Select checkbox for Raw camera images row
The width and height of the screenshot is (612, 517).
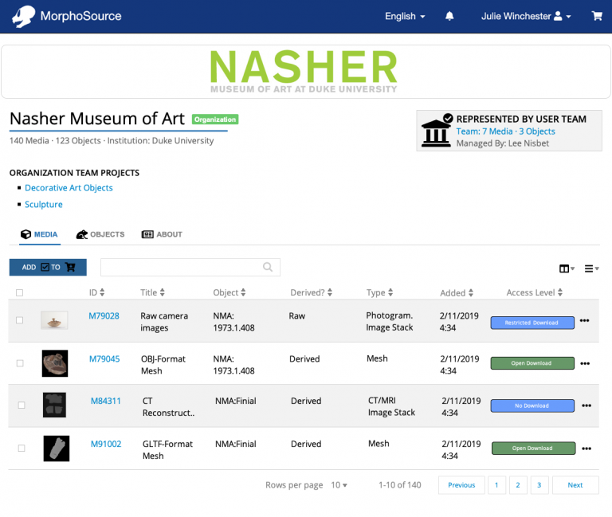coord(20,320)
